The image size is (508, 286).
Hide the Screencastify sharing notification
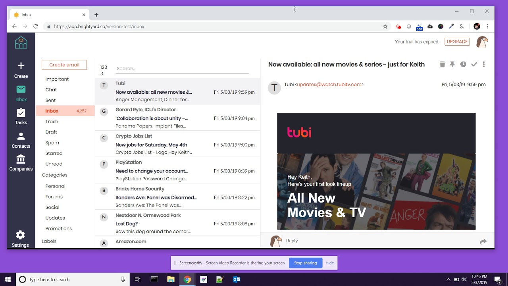coord(329,263)
